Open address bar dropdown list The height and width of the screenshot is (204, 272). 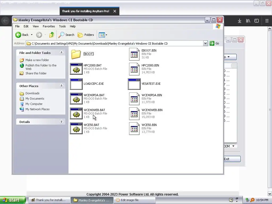[x=205, y=43]
